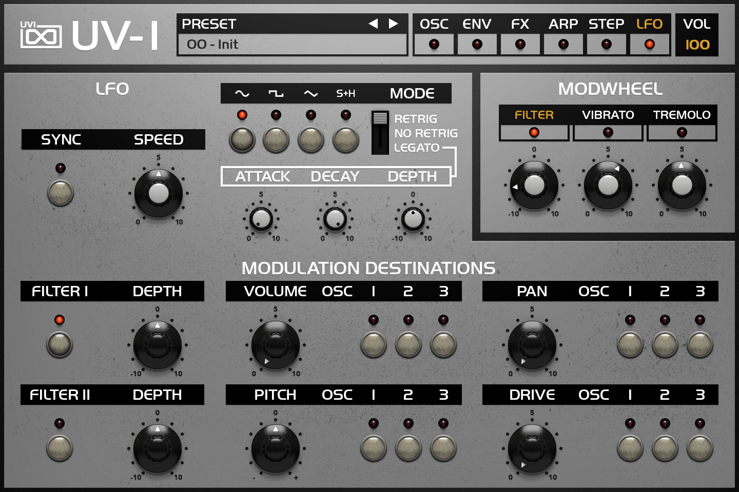Switch to the FX page
This screenshot has height=492, width=739.
tap(520, 44)
